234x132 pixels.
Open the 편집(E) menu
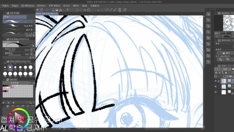[x=15, y=6]
